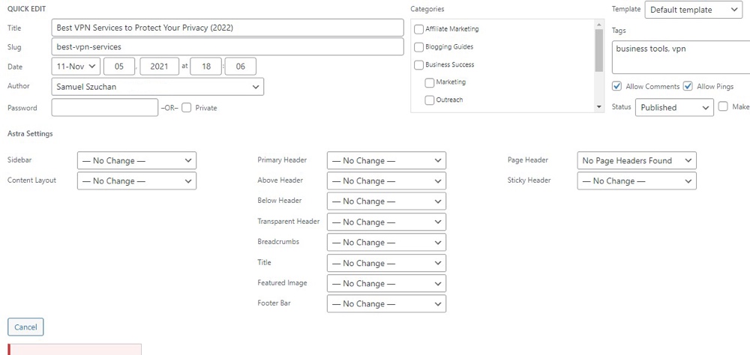Click into the Title text field

[228, 28]
